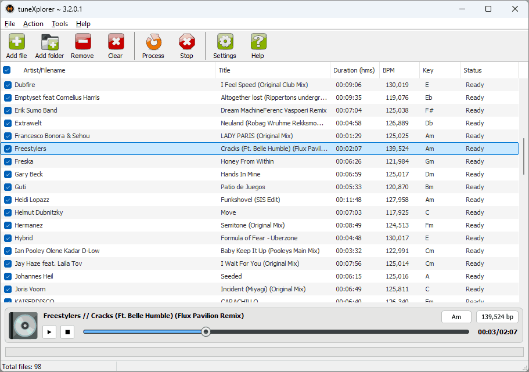Click the 117,925 BPM value
The width and height of the screenshot is (529, 372).
(x=397, y=213)
